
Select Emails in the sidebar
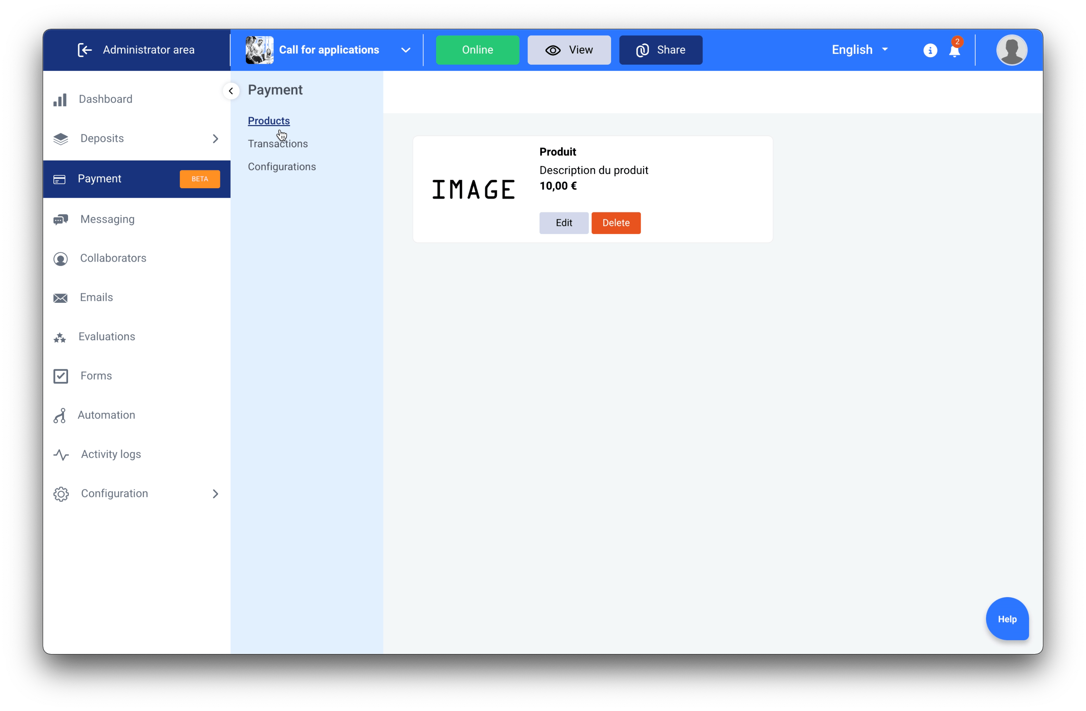(x=137, y=298)
